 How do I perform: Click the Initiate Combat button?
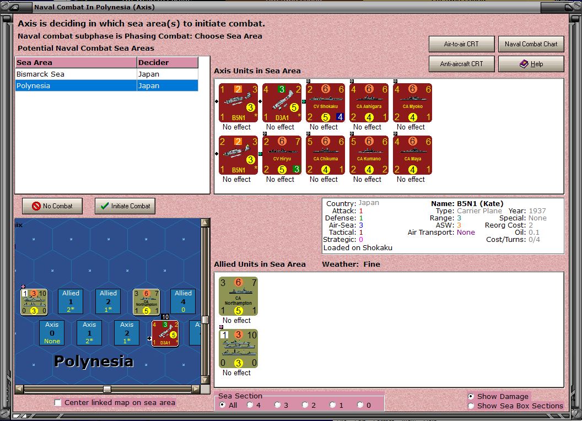[x=125, y=206]
